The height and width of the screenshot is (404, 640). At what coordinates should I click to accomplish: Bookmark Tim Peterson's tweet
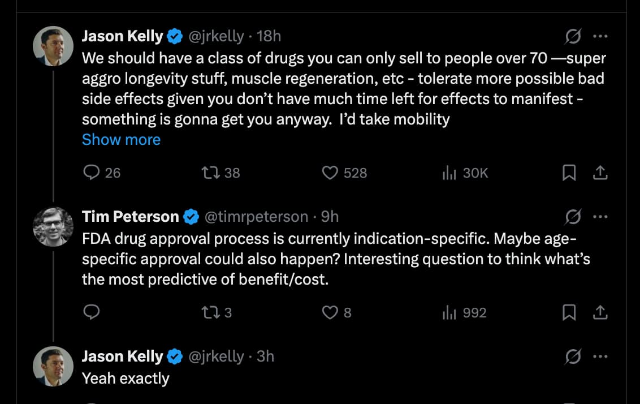(x=569, y=312)
